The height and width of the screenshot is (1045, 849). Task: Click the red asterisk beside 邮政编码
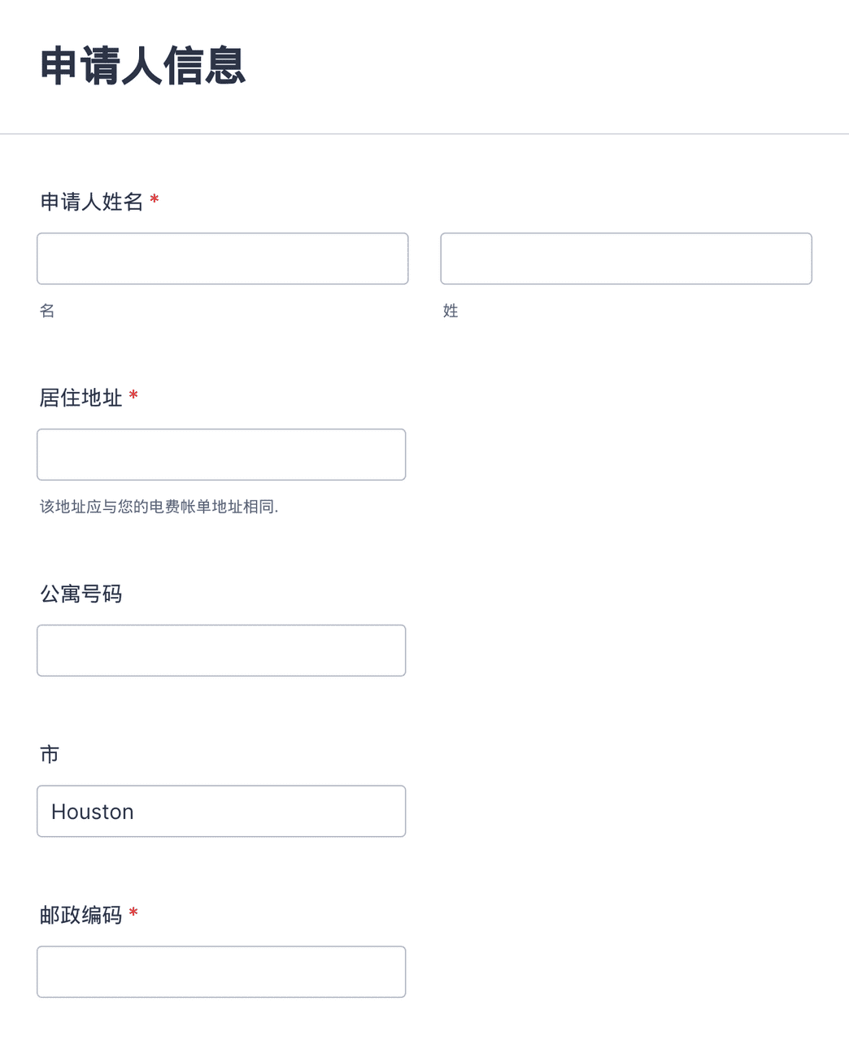(x=134, y=915)
